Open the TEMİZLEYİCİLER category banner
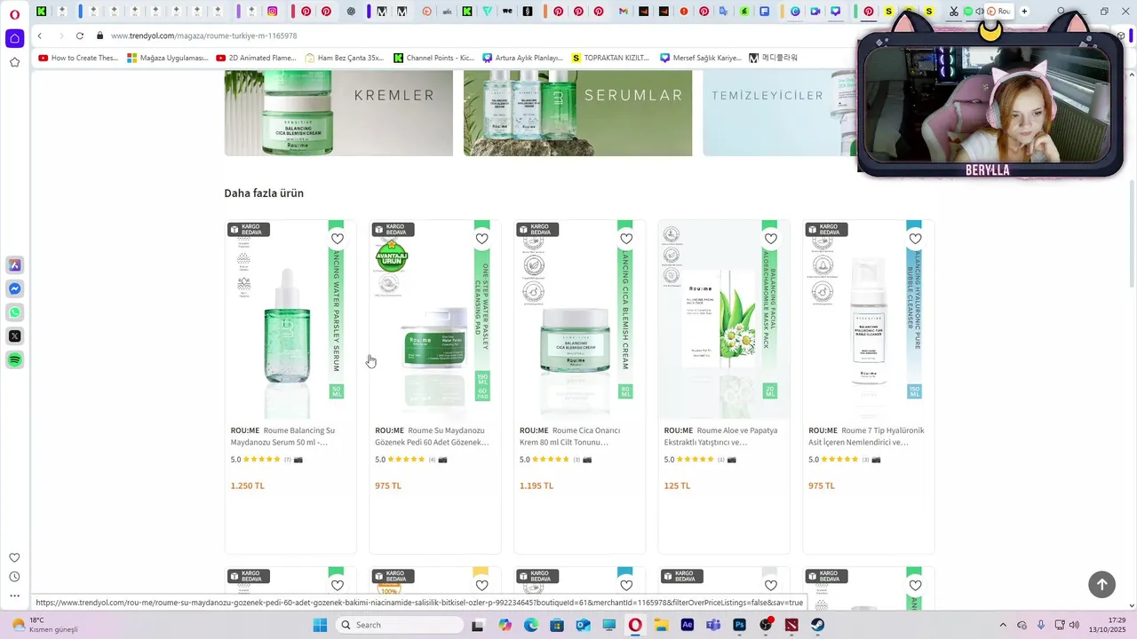Screen dimensions: 1137x639 click(779, 114)
